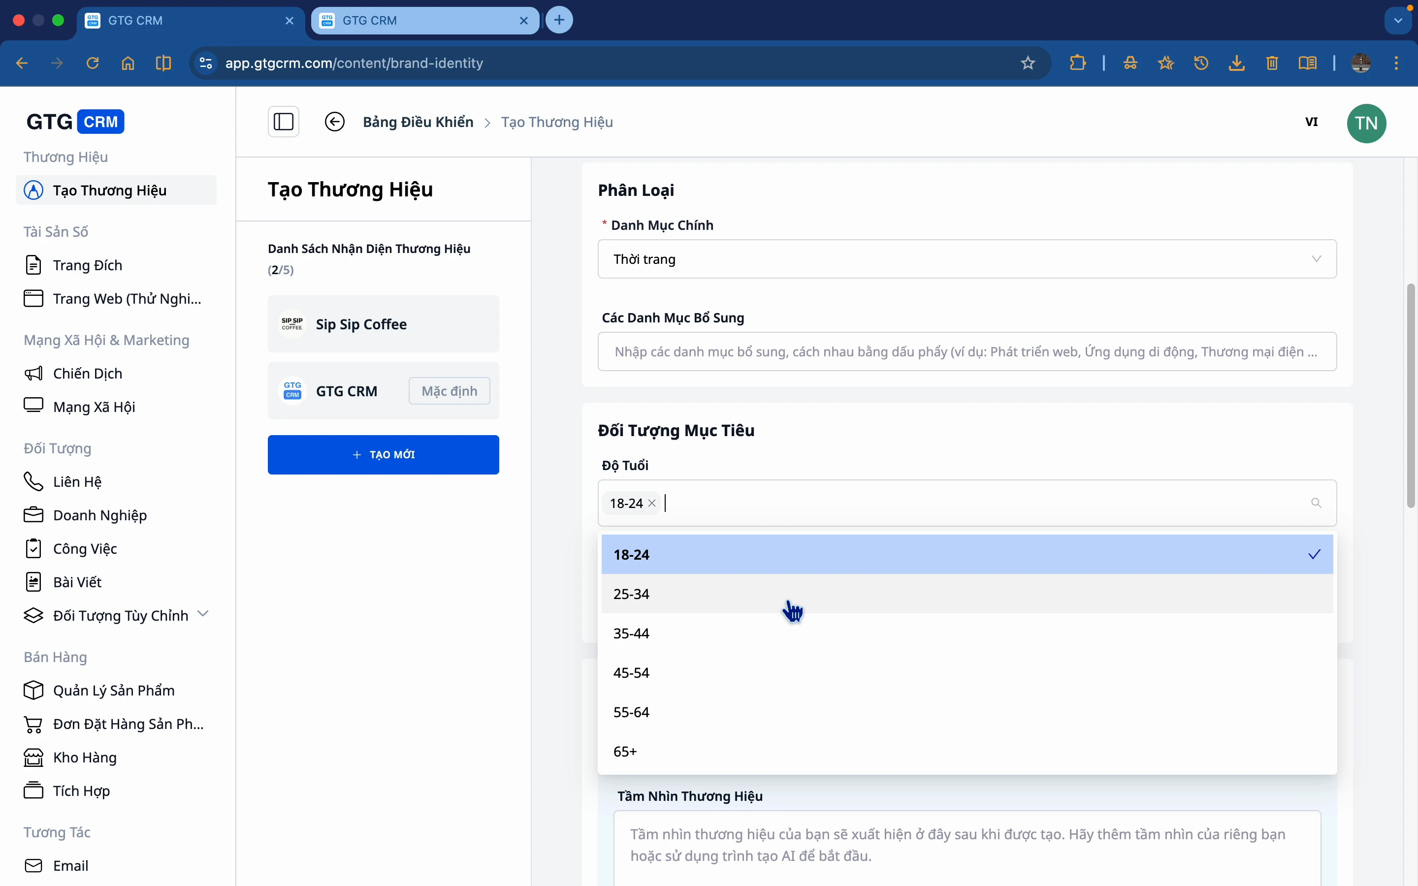Click the Các Danh Mục Bổ Sung field
The height and width of the screenshot is (886, 1418).
(x=967, y=351)
